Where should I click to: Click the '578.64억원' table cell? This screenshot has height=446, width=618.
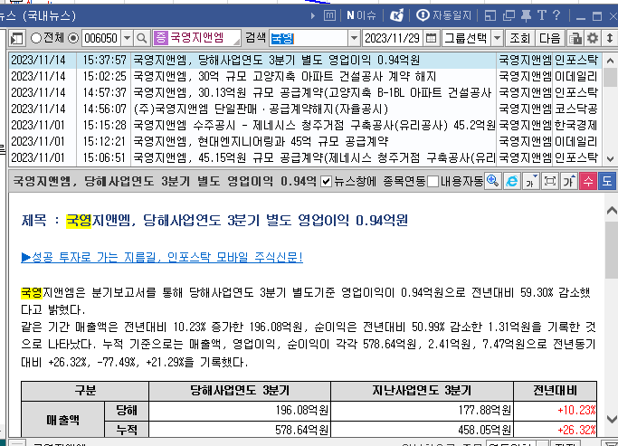[240, 429]
